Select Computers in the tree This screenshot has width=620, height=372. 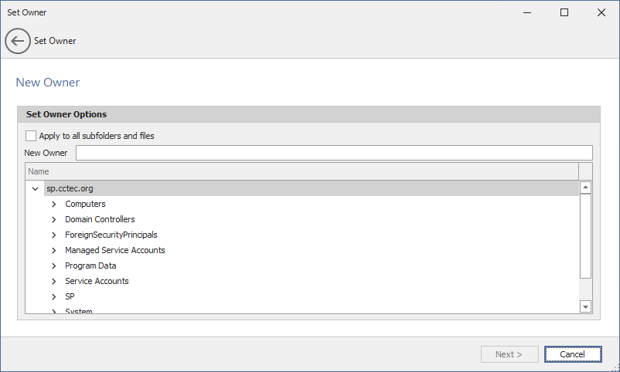(85, 204)
